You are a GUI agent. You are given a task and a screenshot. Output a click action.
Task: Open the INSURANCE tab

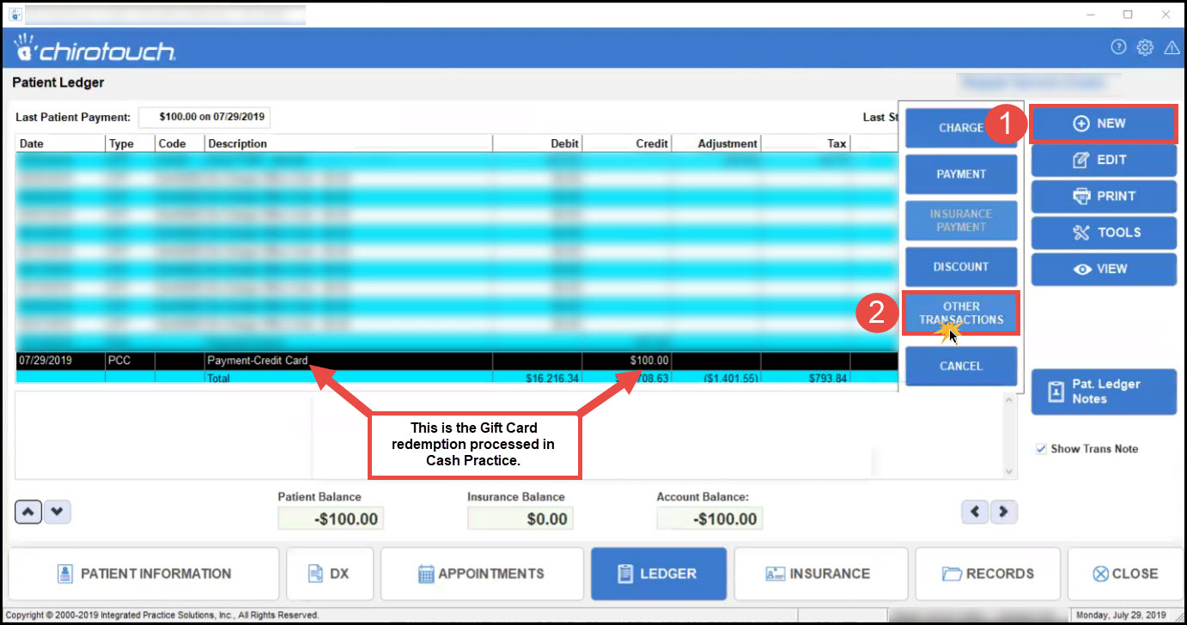pyautogui.click(x=820, y=573)
